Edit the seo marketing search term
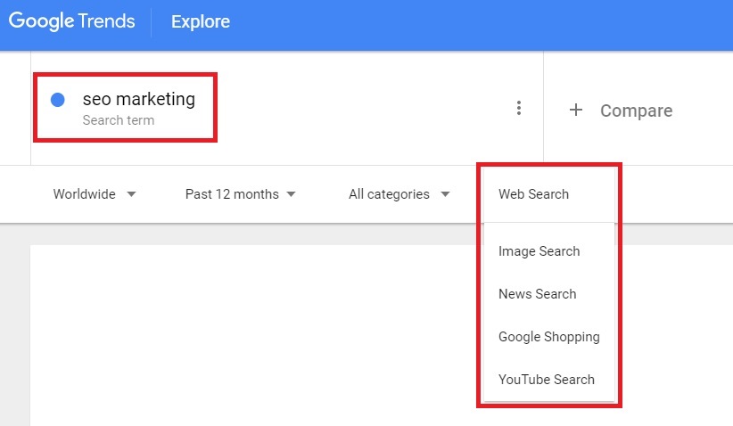 pyautogui.click(x=139, y=99)
